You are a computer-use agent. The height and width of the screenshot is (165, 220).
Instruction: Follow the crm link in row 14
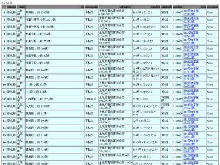191,128
